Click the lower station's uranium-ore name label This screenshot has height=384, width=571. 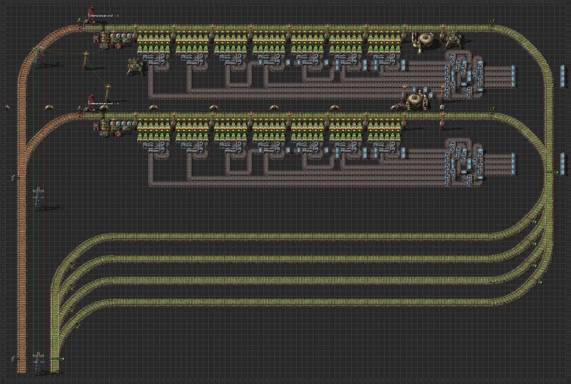click(x=103, y=103)
